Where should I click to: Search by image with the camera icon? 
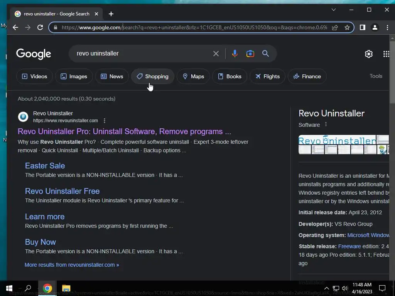(x=250, y=54)
